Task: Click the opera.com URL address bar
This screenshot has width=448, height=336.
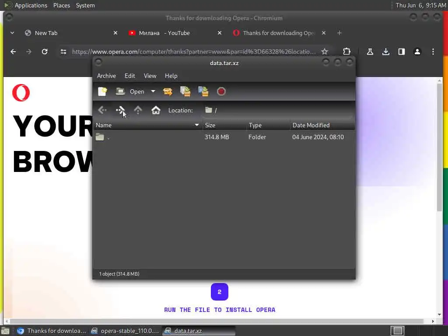Action: coord(194,52)
